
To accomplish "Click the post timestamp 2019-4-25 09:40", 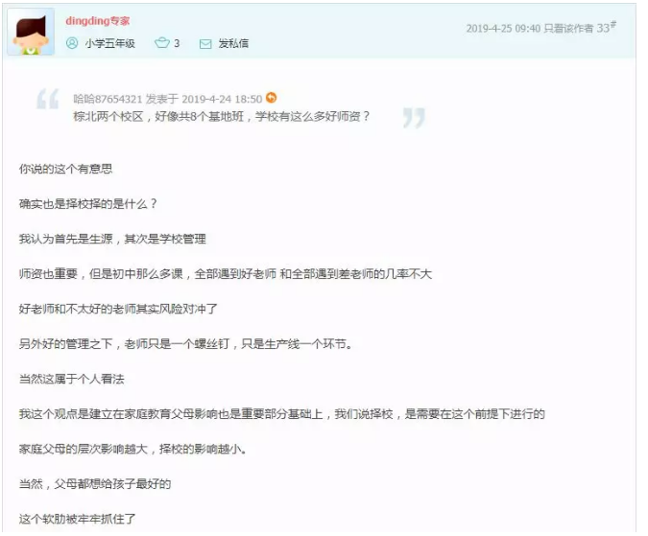I will 503,28.
